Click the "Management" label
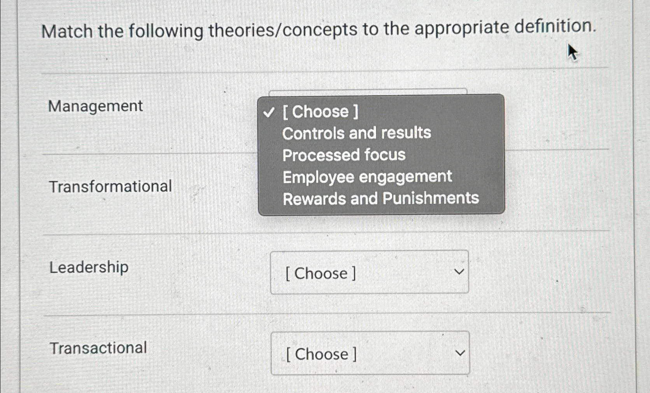This screenshot has height=393, width=650. (96, 105)
